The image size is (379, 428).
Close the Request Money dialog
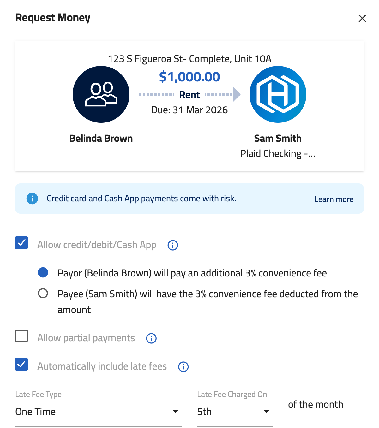[x=362, y=18]
